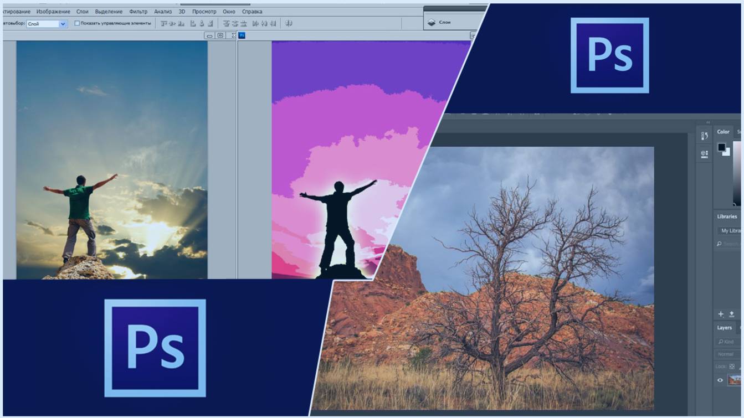This screenshot has height=418, width=744.
Task: Click the upload icon in Libraries panel
Action: [732, 314]
